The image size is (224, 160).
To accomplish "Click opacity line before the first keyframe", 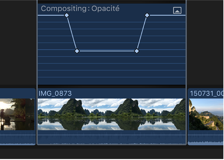I will coord(52,15).
